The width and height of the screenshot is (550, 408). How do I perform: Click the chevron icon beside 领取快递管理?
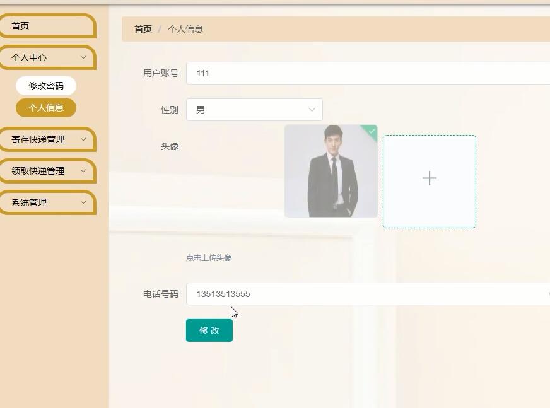pyautogui.click(x=84, y=171)
